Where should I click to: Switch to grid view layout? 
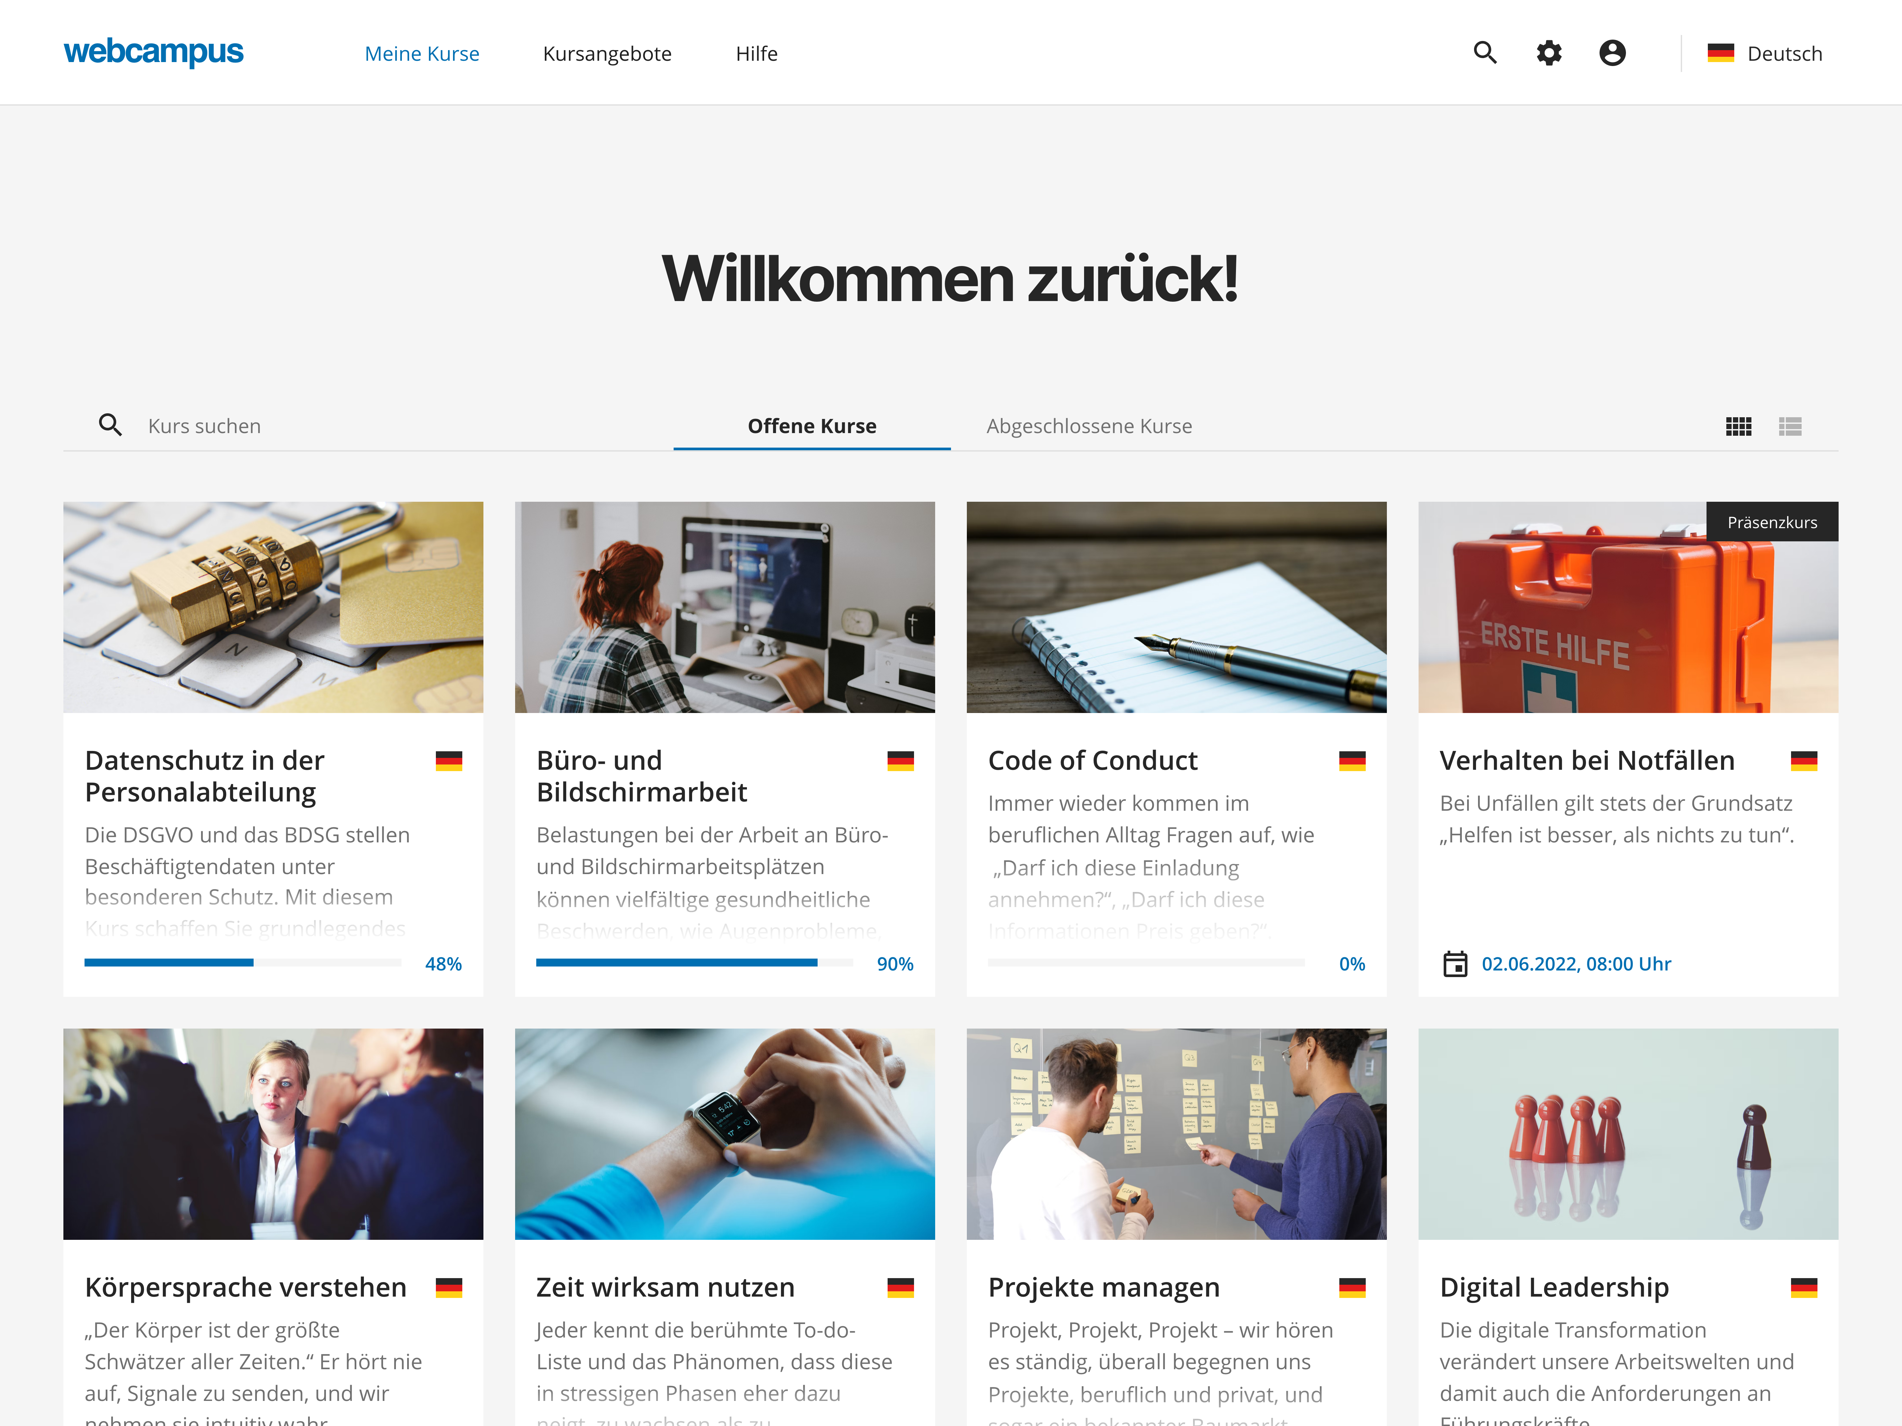coord(1739,425)
